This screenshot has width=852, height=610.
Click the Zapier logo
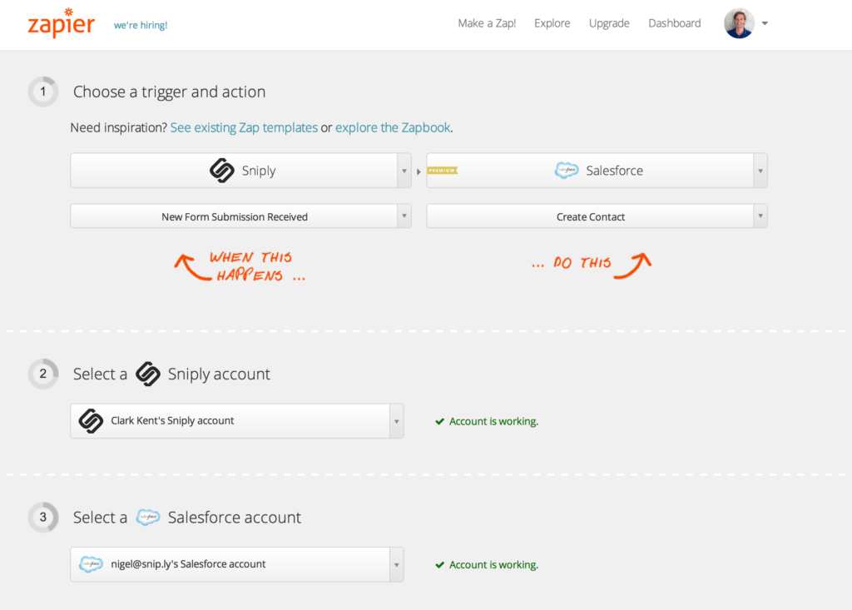[x=61, y=23]
